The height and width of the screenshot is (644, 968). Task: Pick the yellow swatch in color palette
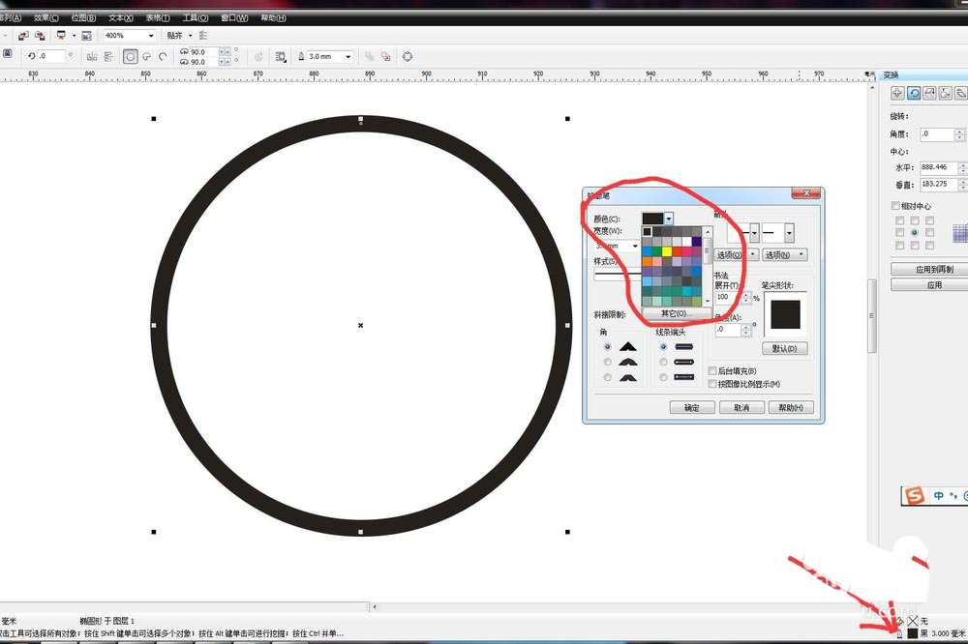[667, 251]
